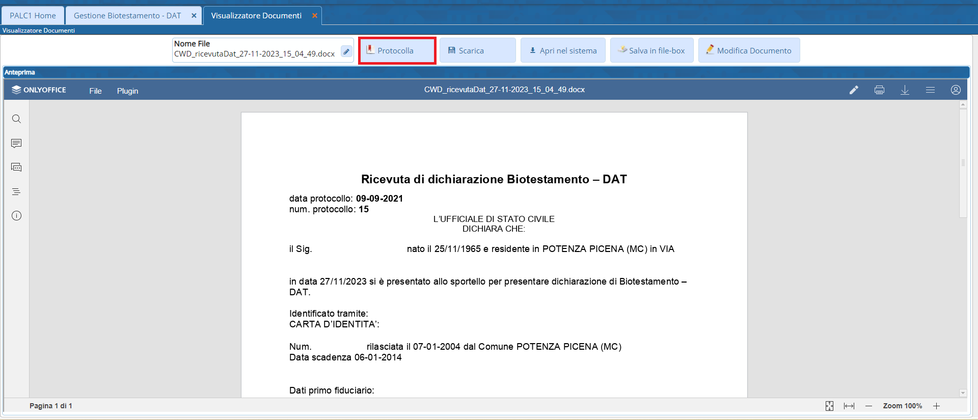Switch to Gestione Biotestamento - DAT tab
978x420 pixels.
[127, 16]
